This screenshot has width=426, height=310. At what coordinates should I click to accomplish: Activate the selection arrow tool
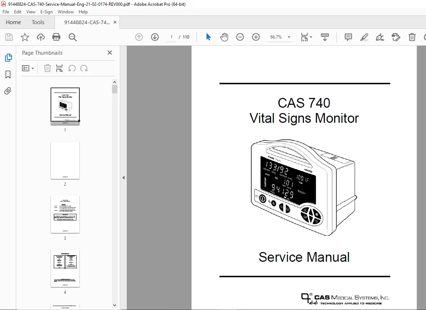click(208, 37)
